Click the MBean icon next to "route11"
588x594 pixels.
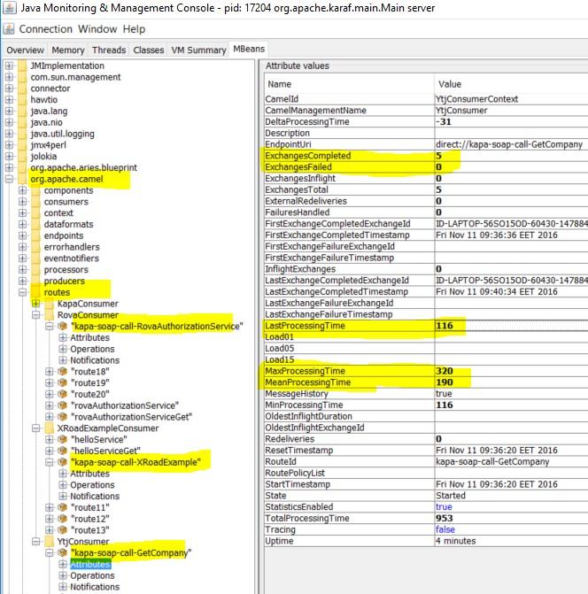(63, 507)
